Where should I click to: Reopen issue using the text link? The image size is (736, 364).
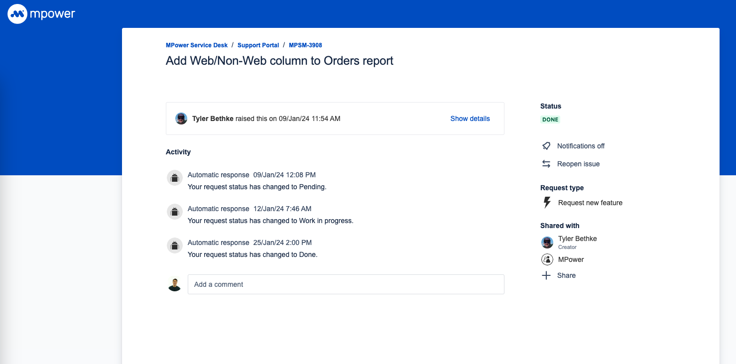tap(578, 164)
